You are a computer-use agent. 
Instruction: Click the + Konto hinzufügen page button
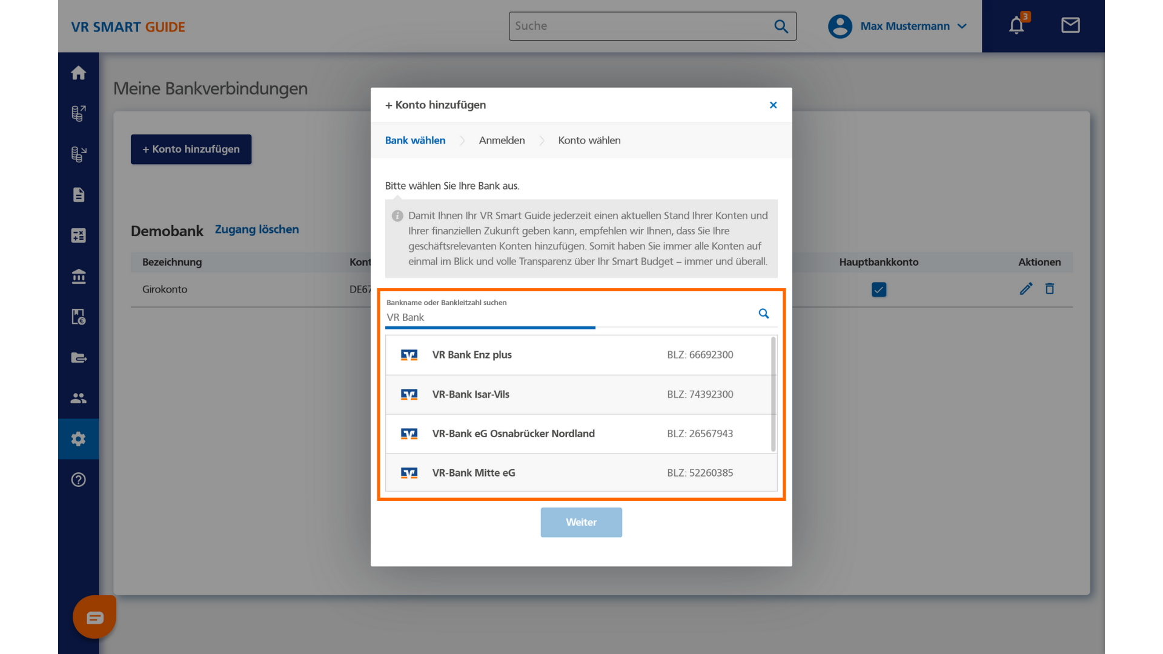coord(191,149)
